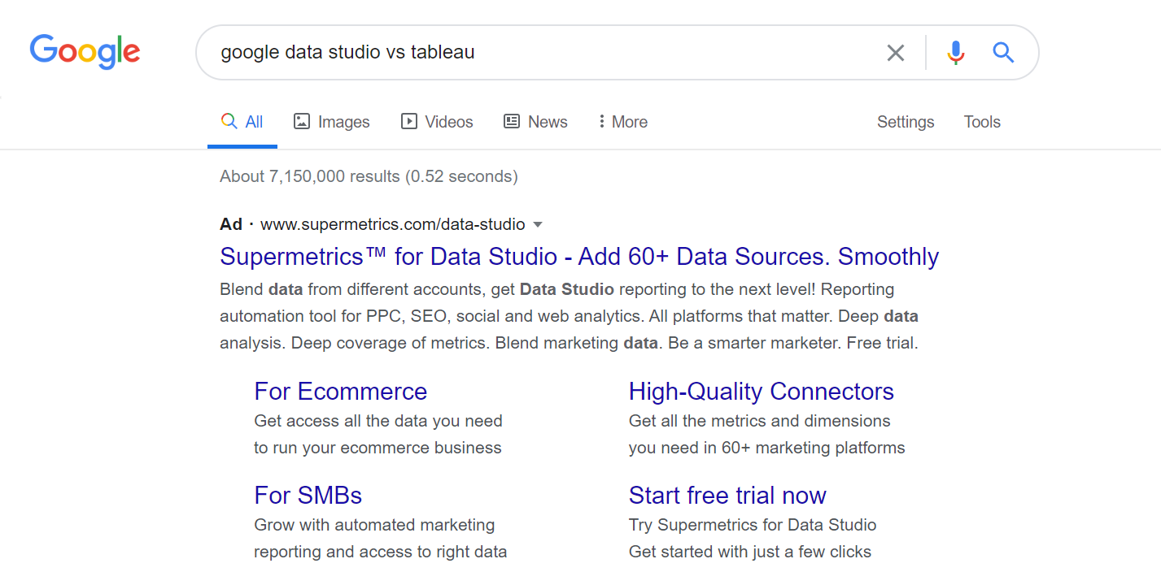Switch to the Images tab
1161x585 pixels.
(332, 122)
